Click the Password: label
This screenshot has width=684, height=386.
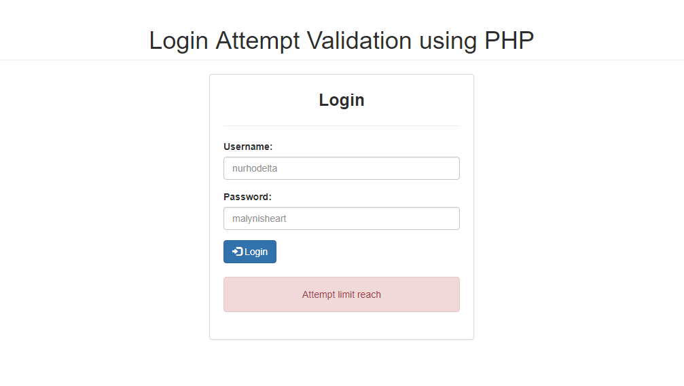[247, 197]
